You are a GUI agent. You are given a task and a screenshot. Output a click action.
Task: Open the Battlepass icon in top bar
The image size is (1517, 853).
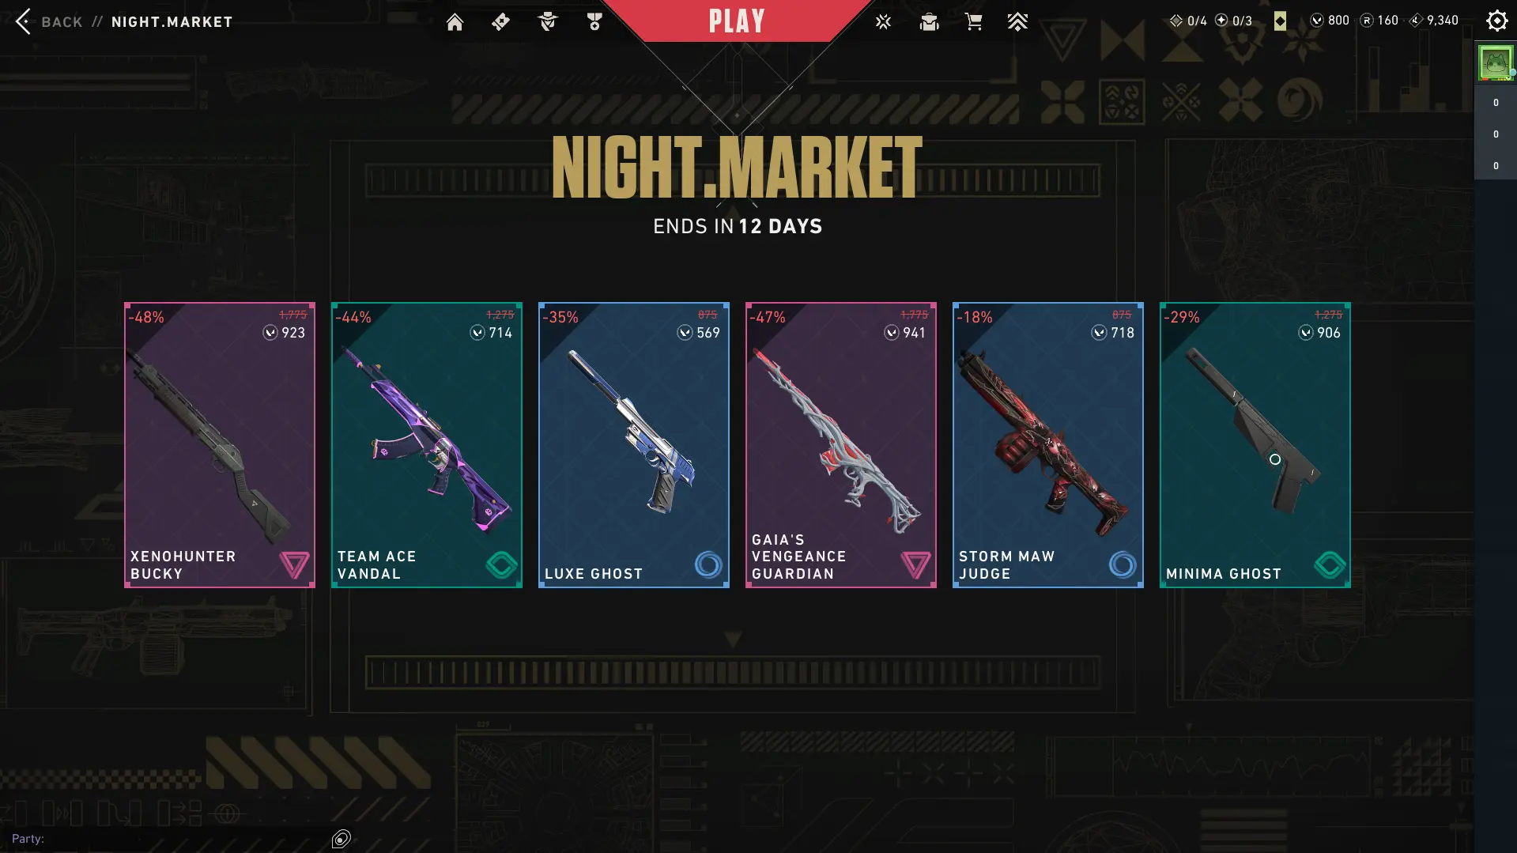[500, 22]
